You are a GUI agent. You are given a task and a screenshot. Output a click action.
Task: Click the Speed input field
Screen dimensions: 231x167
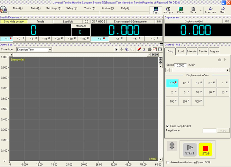(x=180, y=65)
